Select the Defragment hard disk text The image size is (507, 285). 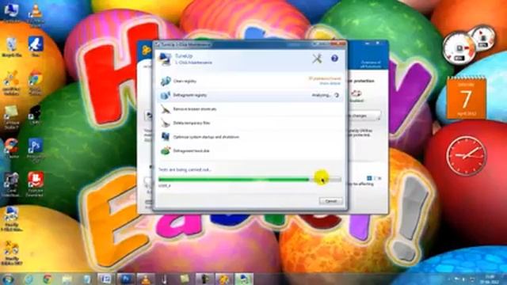(191, 151)
